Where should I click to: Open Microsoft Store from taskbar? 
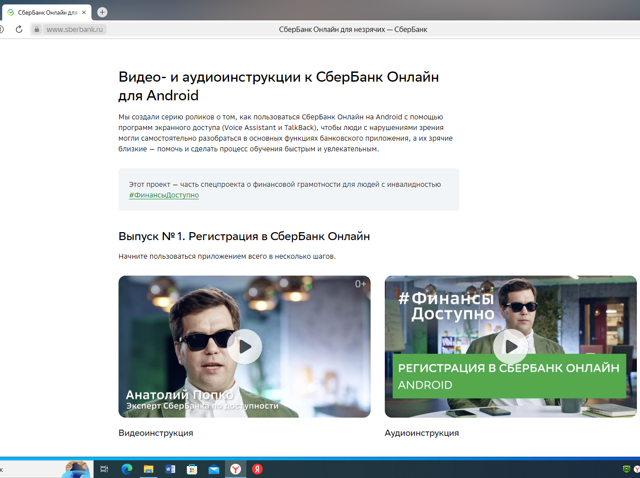point(192,469)
